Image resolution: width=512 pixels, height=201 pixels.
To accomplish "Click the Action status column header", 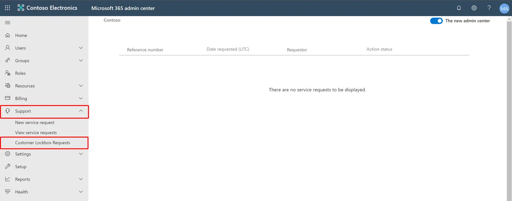I will pos(379,49).
